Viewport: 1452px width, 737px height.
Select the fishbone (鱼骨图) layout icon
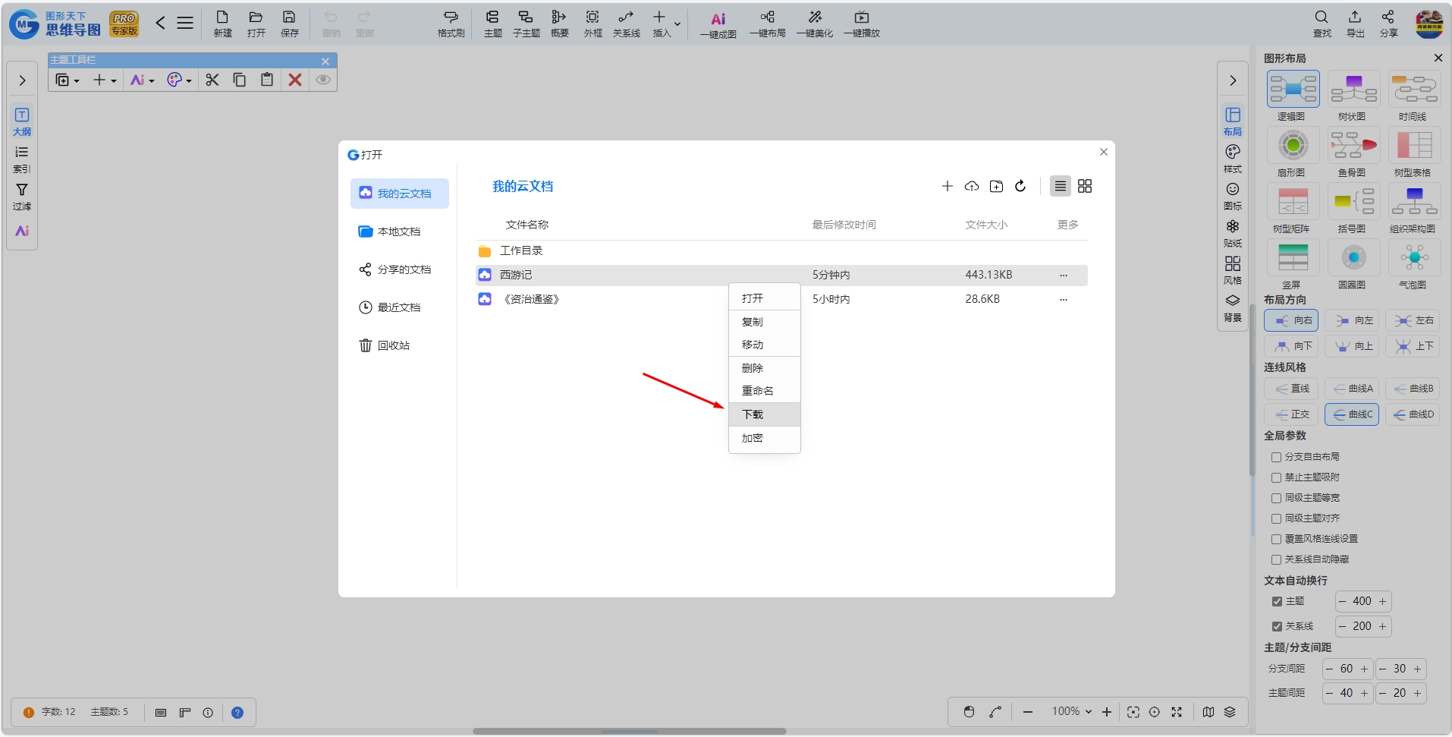coord(1353,145)
